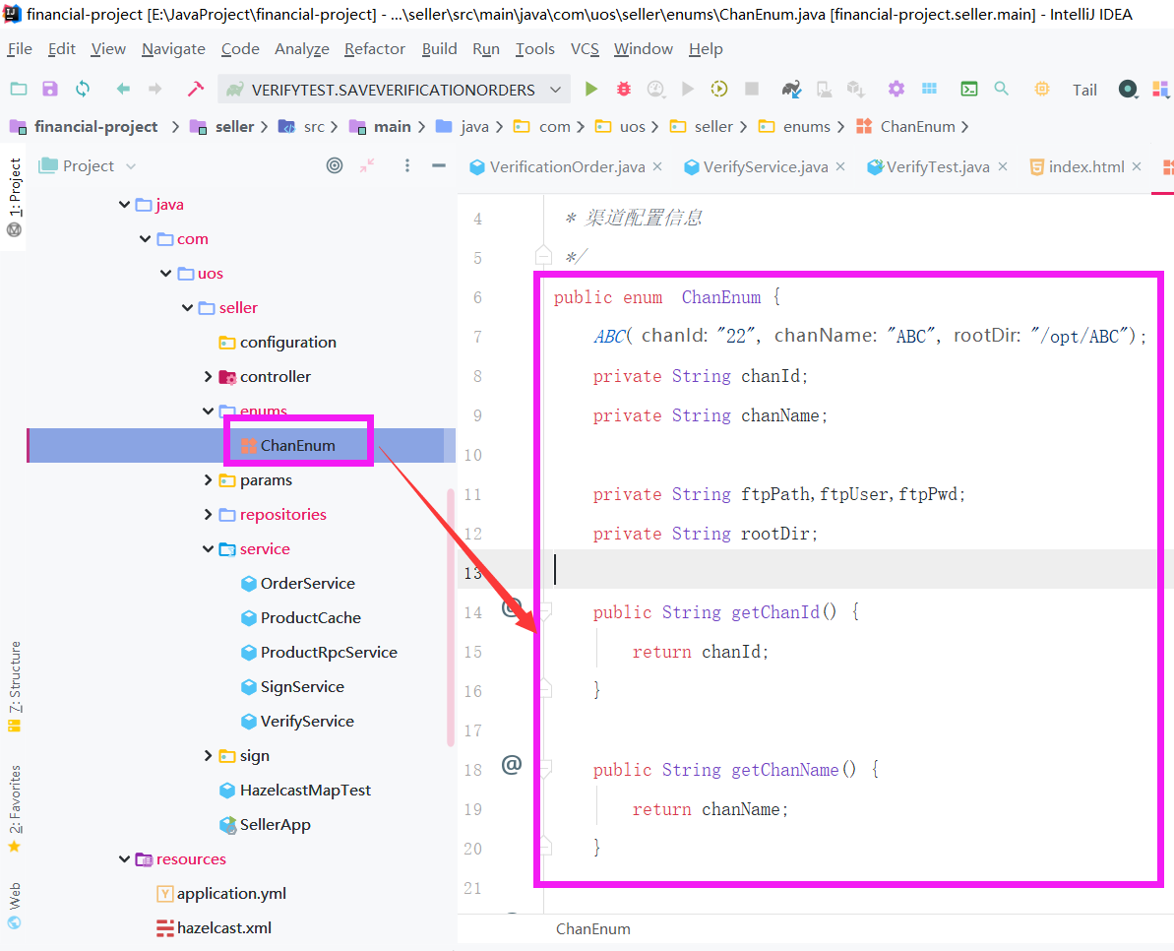Click the green Run button
The image size is (1174, 951).
click(590, 89)
